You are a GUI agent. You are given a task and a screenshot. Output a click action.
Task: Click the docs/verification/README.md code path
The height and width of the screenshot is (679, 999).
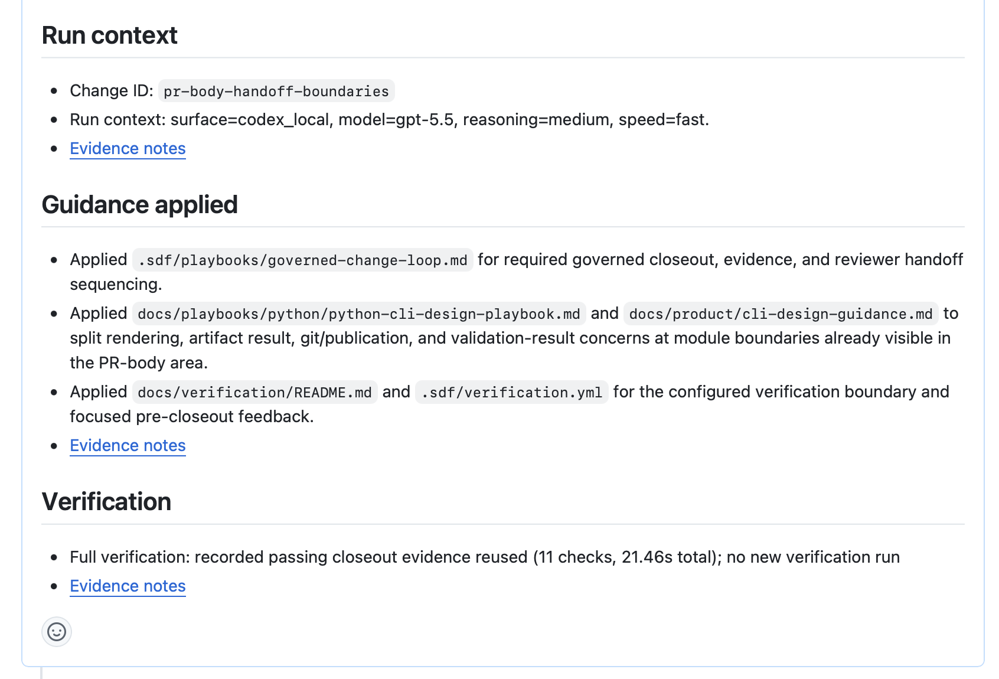click(255, 392)
